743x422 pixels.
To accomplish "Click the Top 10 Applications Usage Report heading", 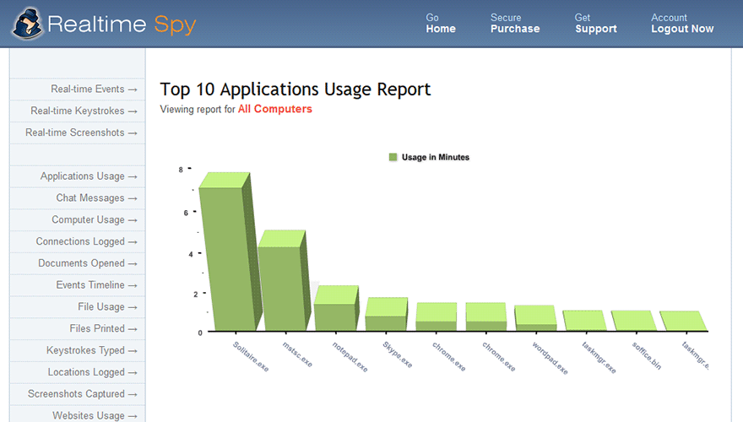I will (x=296, y=89).
